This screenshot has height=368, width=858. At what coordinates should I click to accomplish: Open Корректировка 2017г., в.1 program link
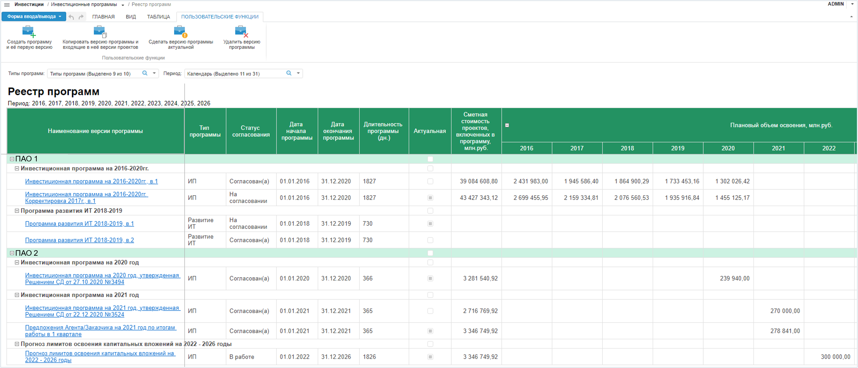click(x=86, y=198)
